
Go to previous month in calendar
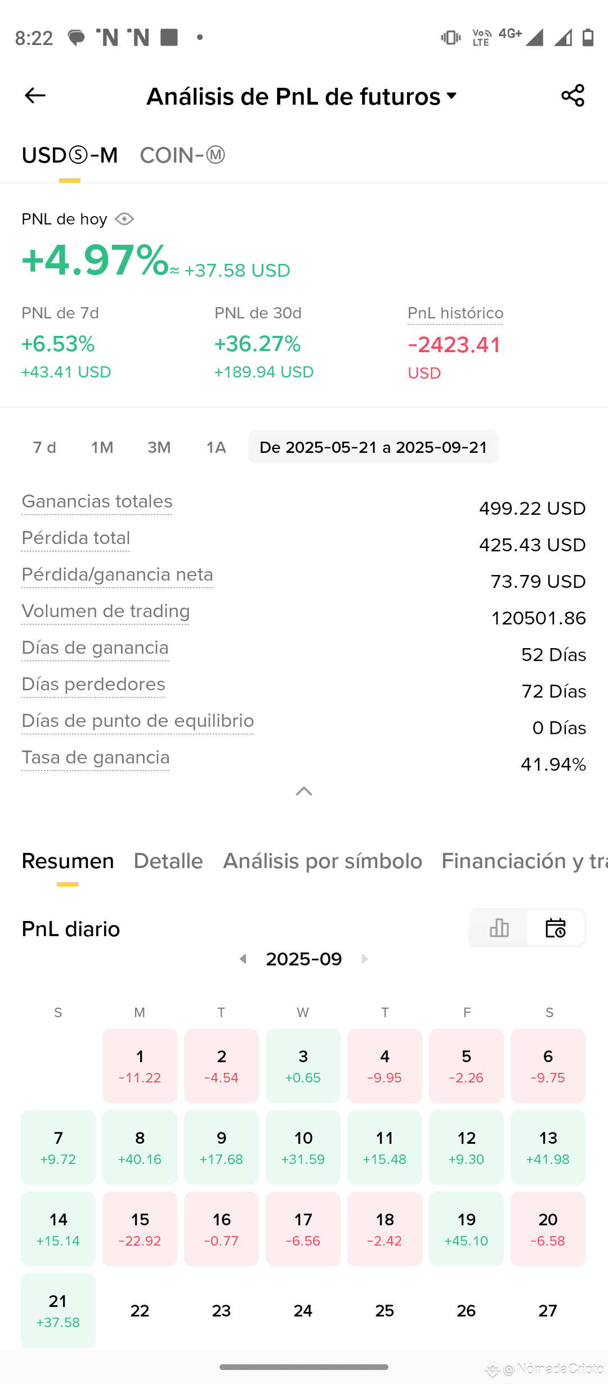tap(243, 959)
